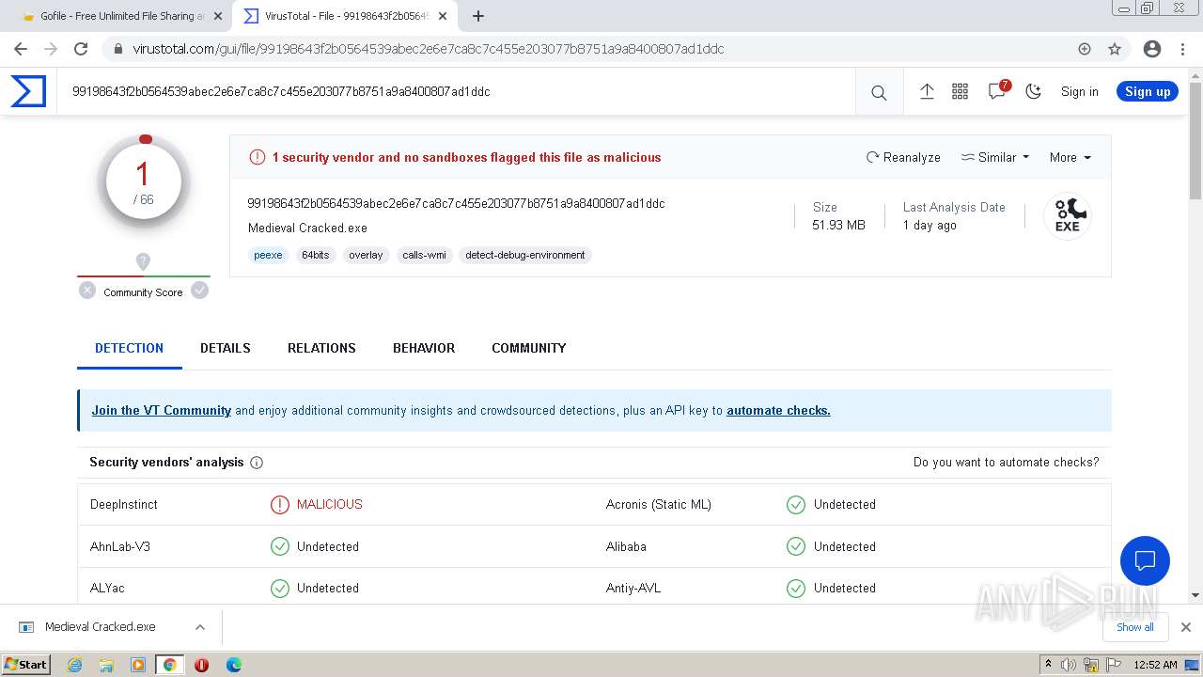Image resolution: width=1203 pixels, height=677 pixels.
Task: Click Show all downloads button
Action: [1135, 627]
